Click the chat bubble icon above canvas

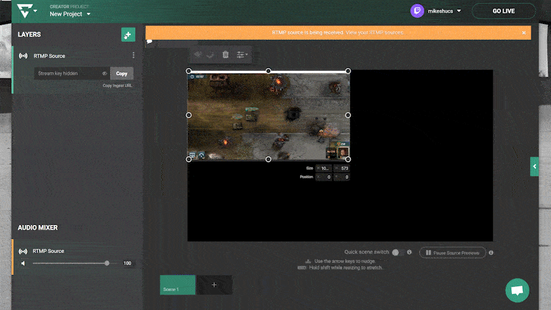[x=150, y=42]
